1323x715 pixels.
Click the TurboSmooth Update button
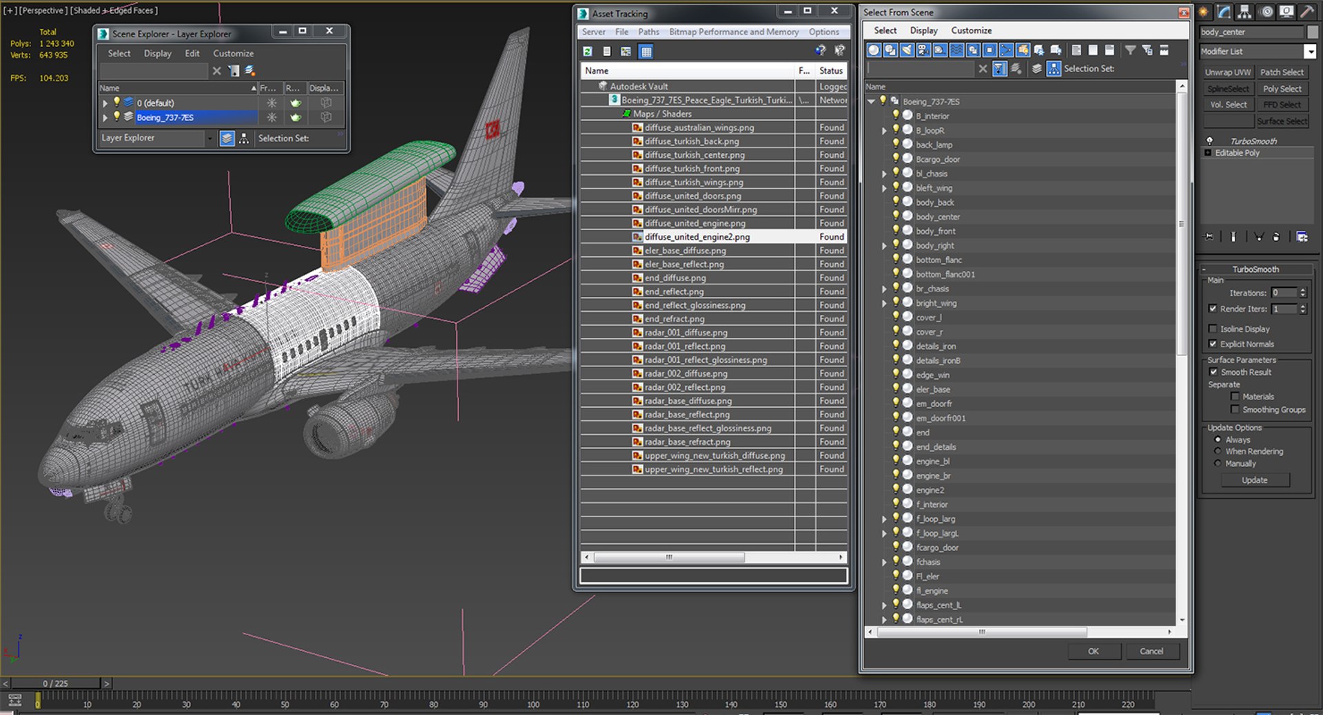pos(1255,480)
